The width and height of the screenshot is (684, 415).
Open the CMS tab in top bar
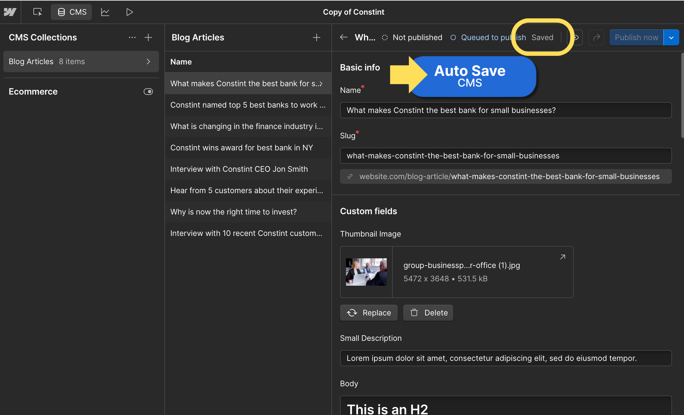(71, 12)
